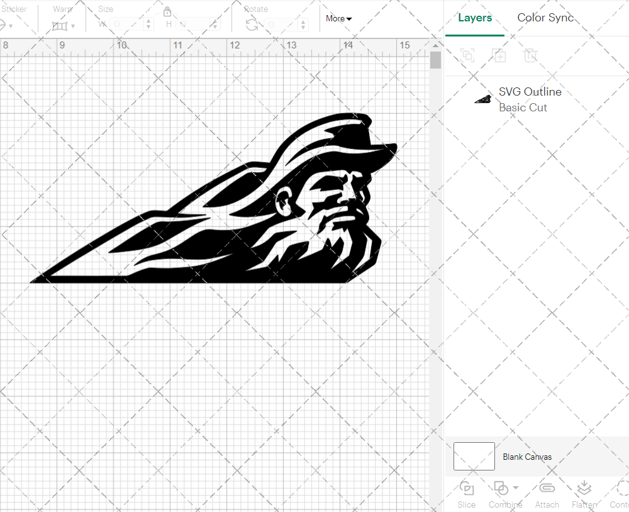
Task: Click the Blank Canvas color swatch
Action: [474, 456]
